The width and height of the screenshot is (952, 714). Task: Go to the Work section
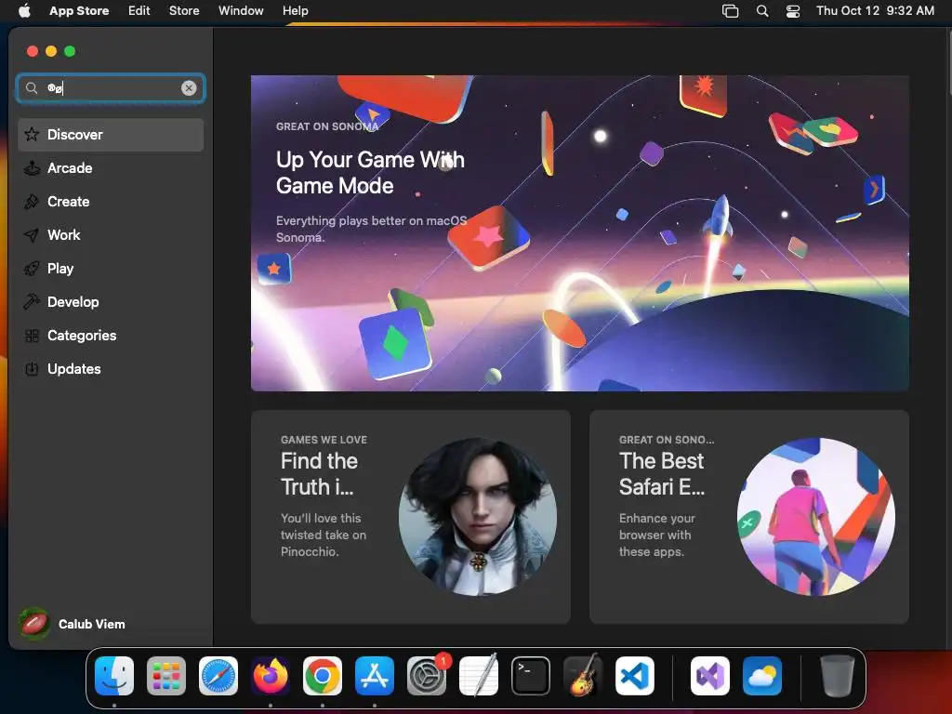tap(111, 235)
